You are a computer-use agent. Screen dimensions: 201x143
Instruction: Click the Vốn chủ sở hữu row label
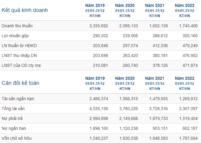click(x=16, y=139)
